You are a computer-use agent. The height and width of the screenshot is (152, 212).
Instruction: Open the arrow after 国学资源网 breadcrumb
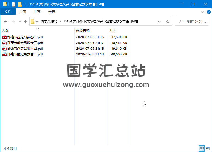tap(60, 21)
